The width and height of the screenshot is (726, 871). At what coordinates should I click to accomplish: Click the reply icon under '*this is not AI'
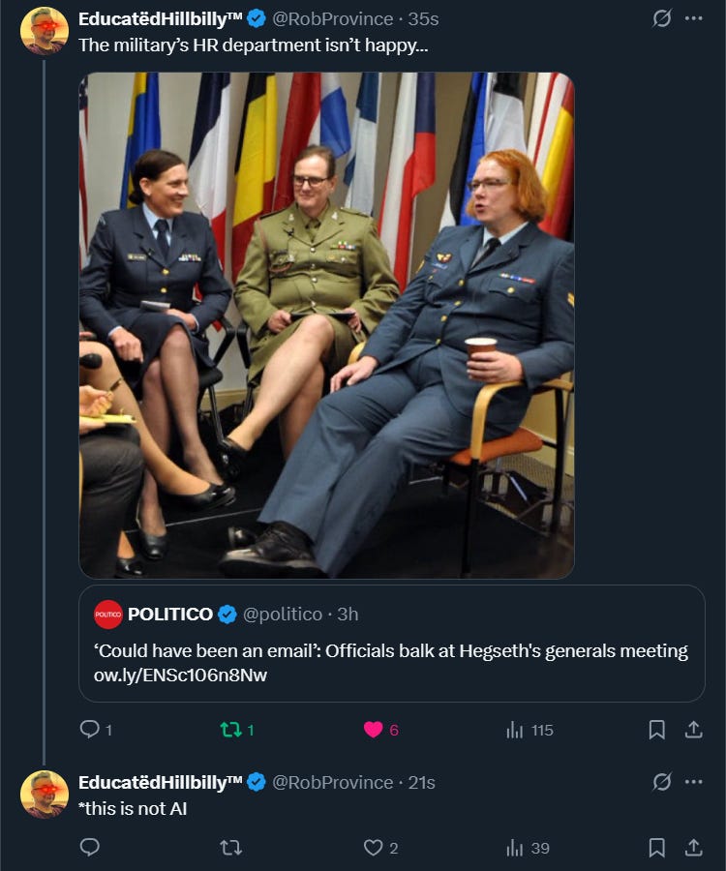[89, 849]
